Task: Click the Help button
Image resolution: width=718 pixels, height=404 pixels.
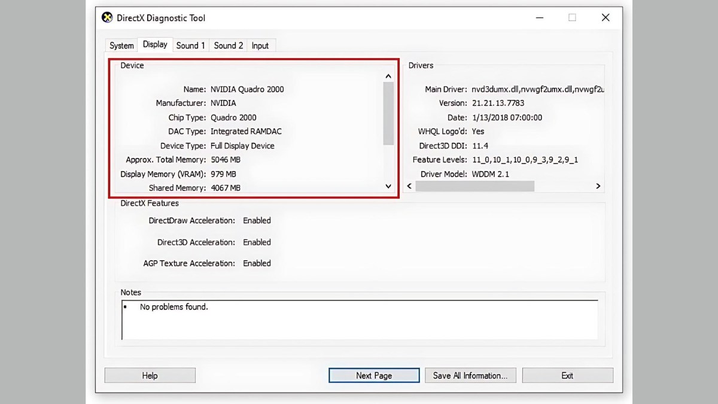Action: pyautogui.click(x=150, y=375)
